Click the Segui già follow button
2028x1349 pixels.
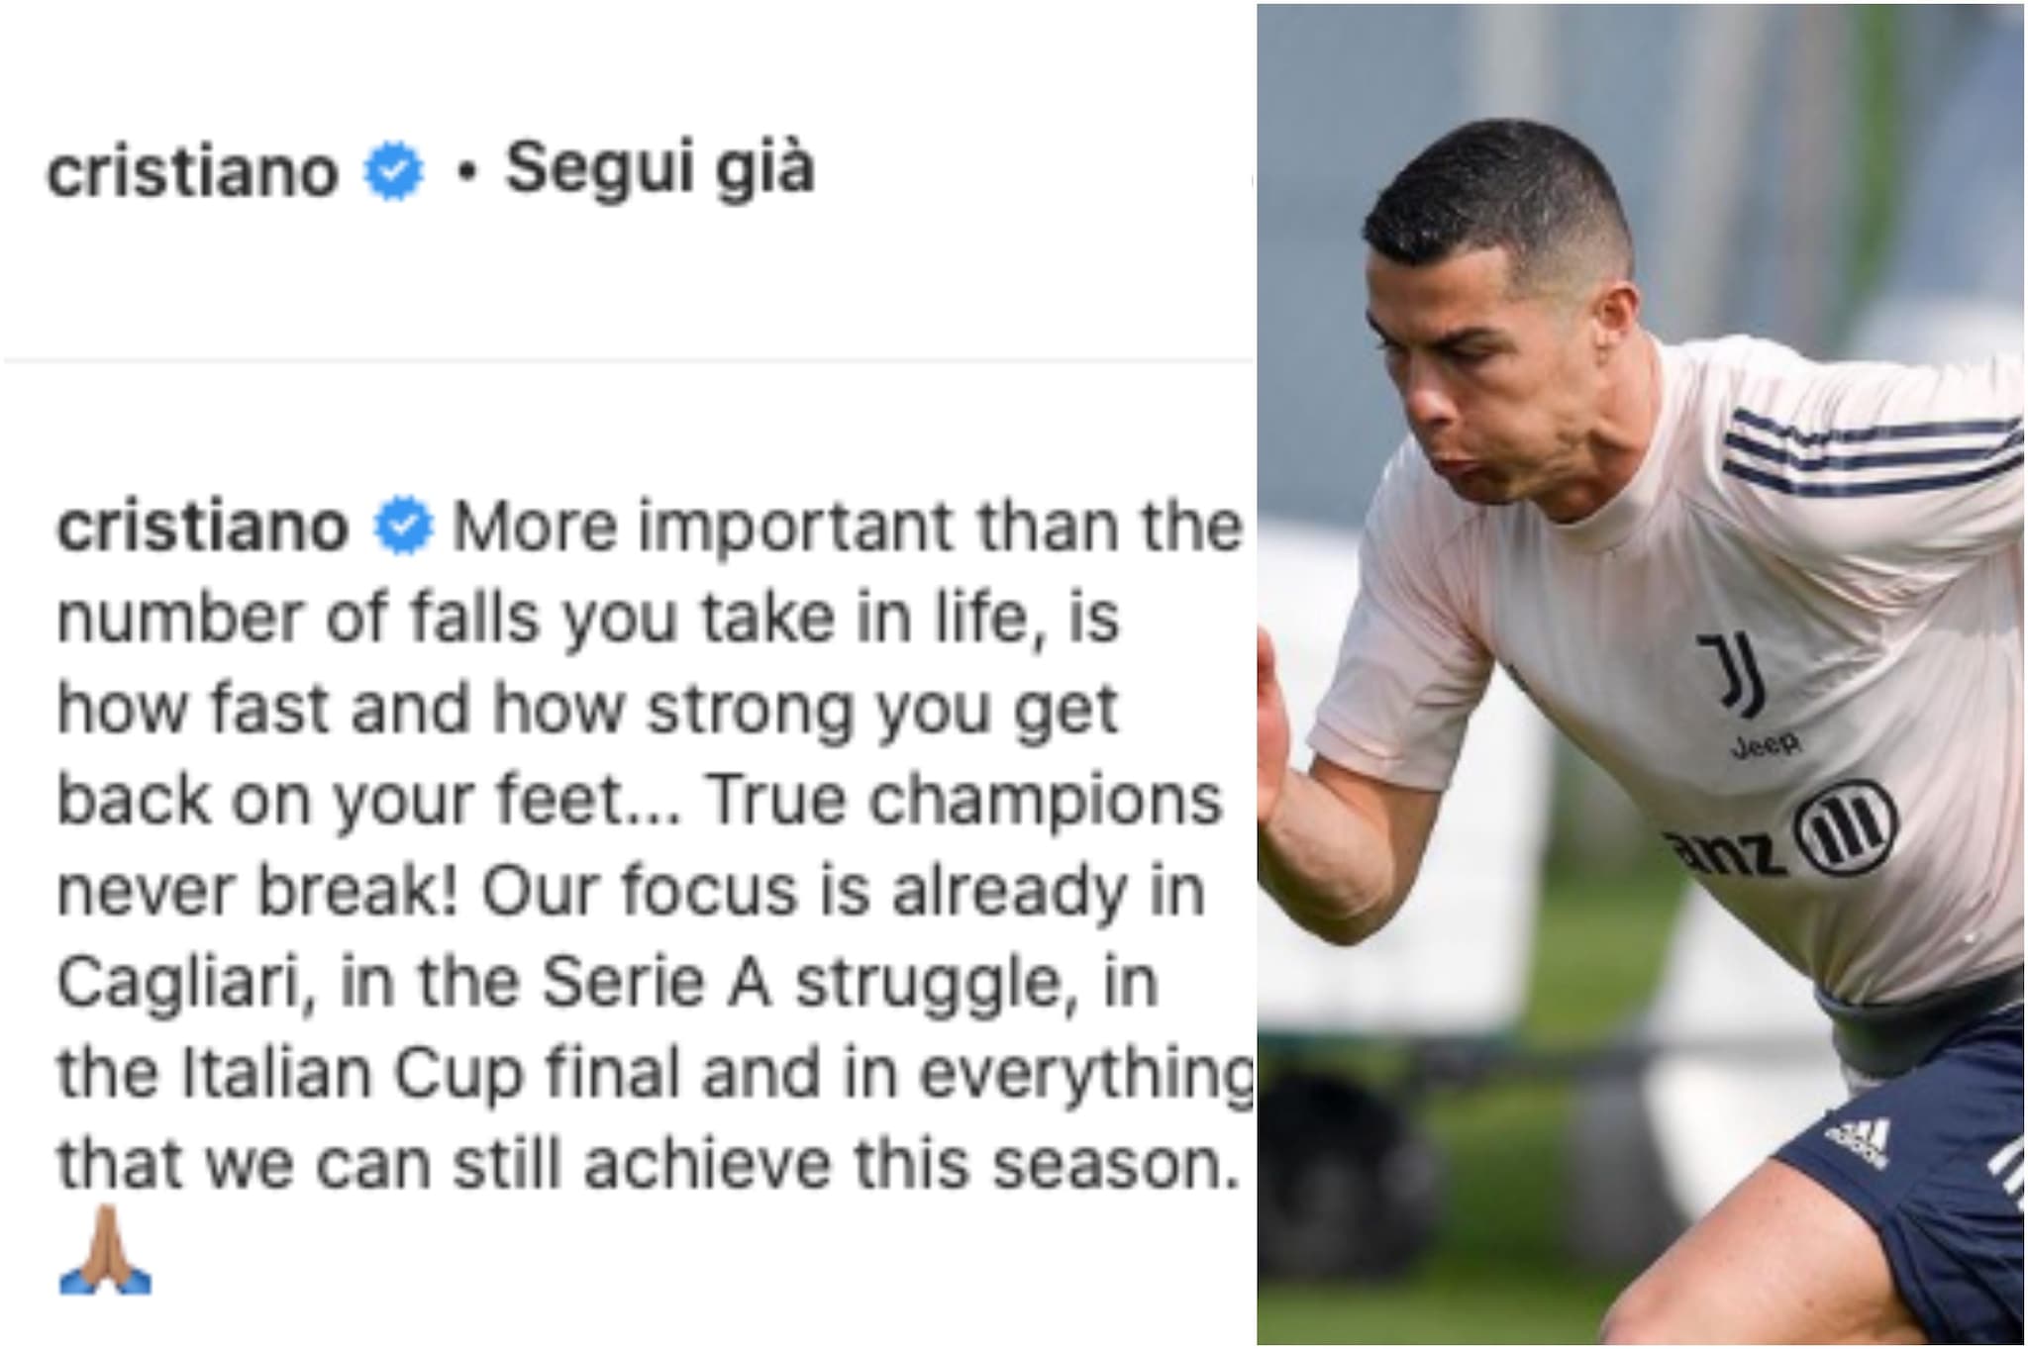click(659, 170)
